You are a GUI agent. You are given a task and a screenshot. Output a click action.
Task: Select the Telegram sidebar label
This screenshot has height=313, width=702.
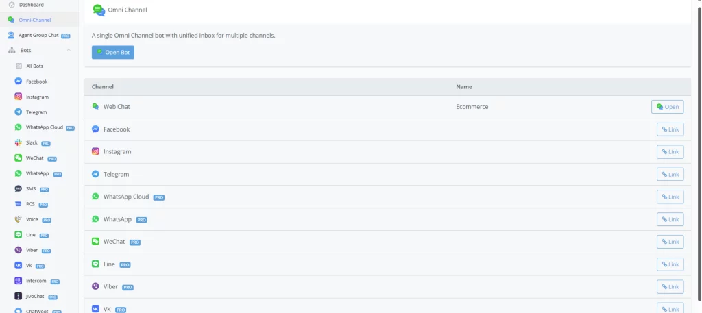tap(36, 112)
